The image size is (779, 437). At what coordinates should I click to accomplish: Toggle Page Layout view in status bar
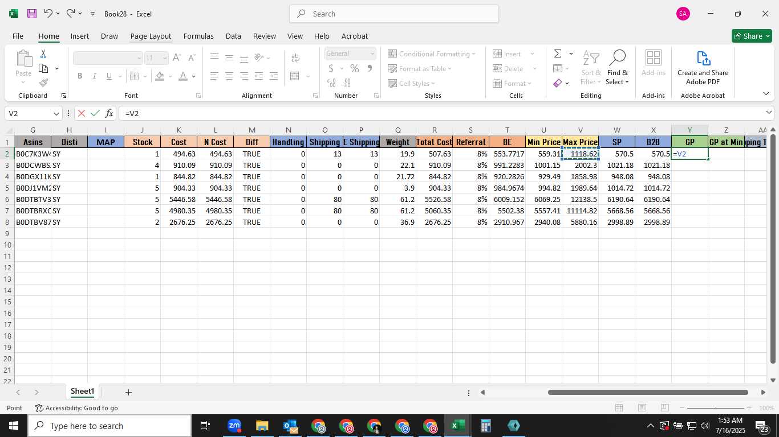coord(642,407)
